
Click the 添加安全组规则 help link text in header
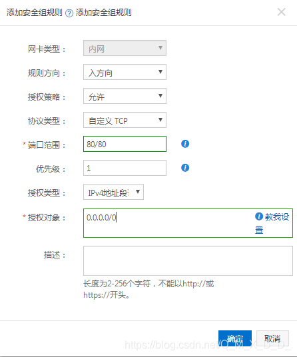click(104, 13)
